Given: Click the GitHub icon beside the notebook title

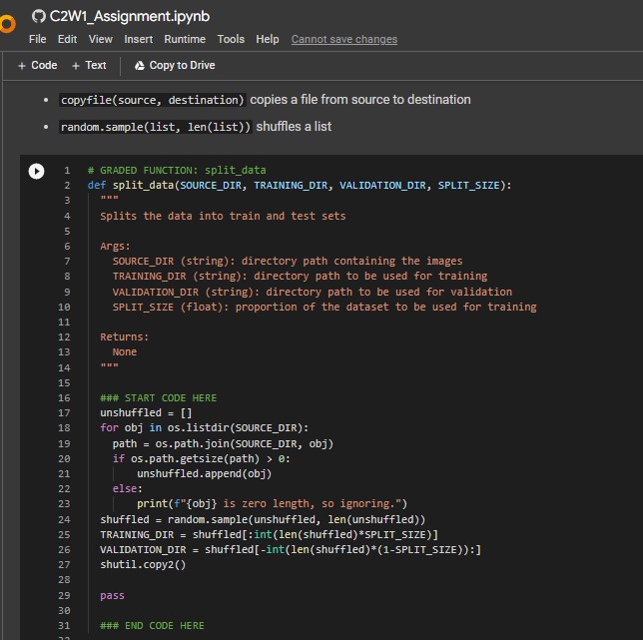Looking at the screenshot, I should point(39,16).
